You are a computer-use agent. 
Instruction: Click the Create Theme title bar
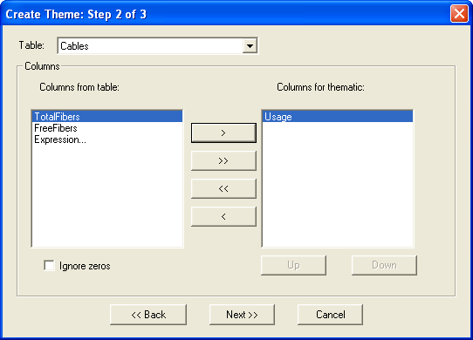(225, 14)
